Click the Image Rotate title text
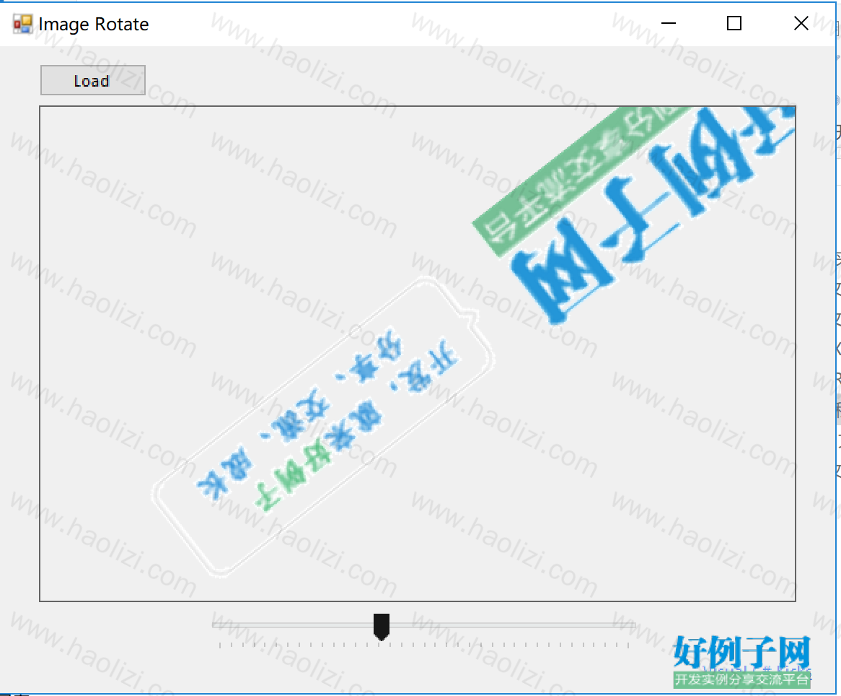Image resolution: width=841 pixels, height=696 pixels. pos(93,25)
